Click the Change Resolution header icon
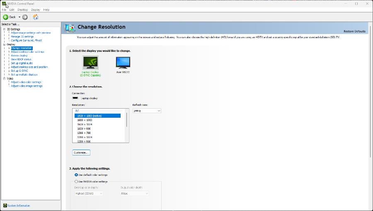The height and width of the screenshot is (211, 373). point(70,28)
